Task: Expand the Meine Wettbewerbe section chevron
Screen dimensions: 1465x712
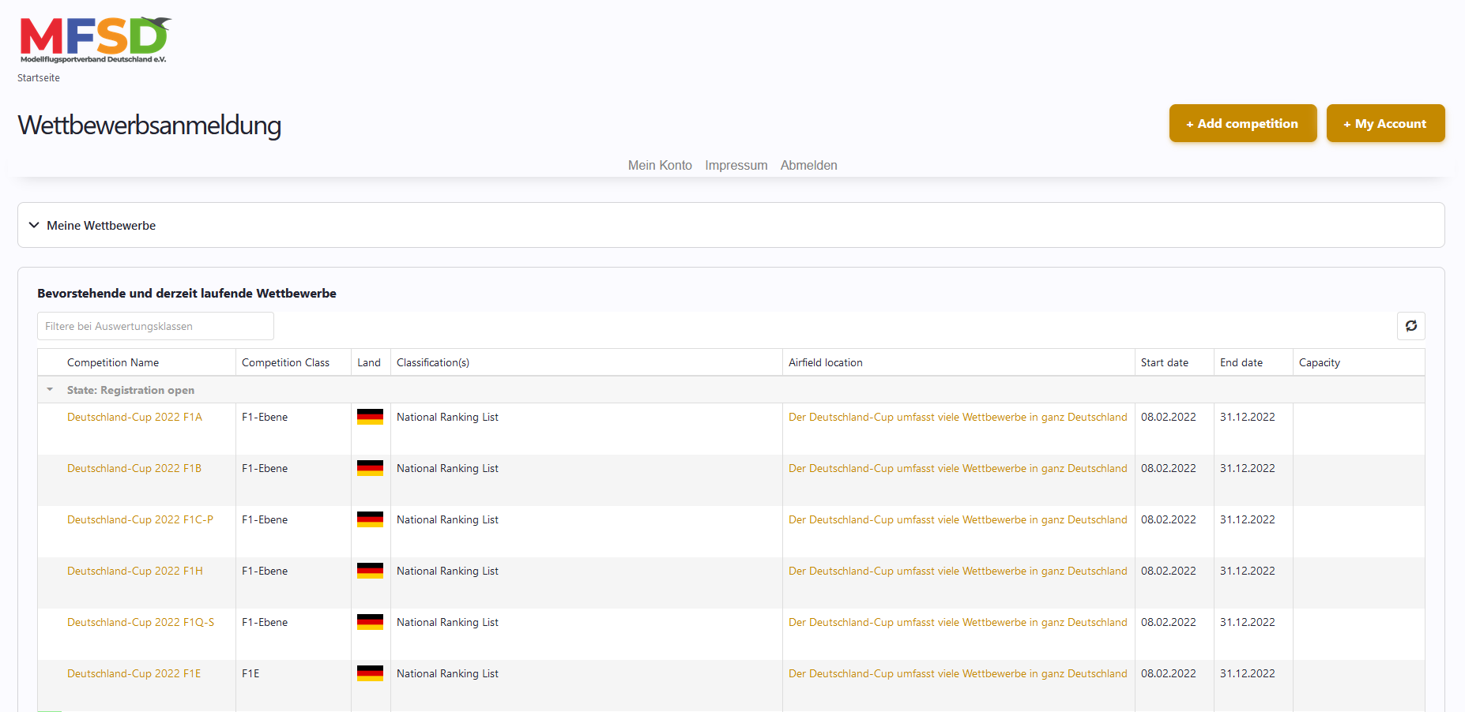Action: pos(34,225)
